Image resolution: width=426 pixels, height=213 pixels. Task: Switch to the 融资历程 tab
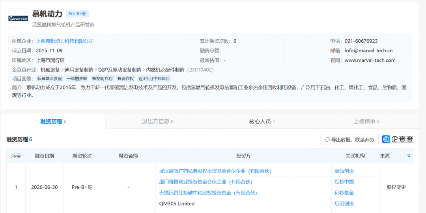(53, 122)
